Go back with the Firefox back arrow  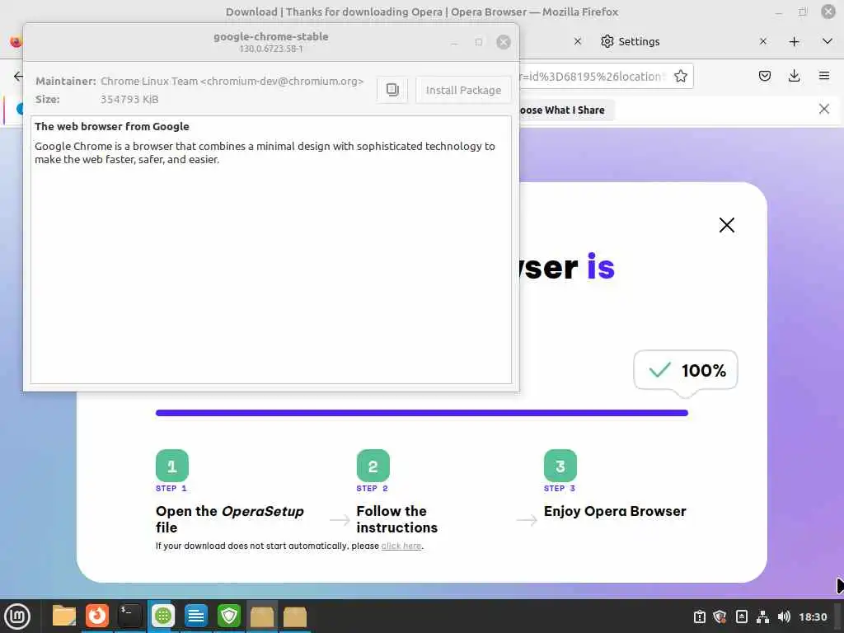pyautogui.click(x=18, y=76)
